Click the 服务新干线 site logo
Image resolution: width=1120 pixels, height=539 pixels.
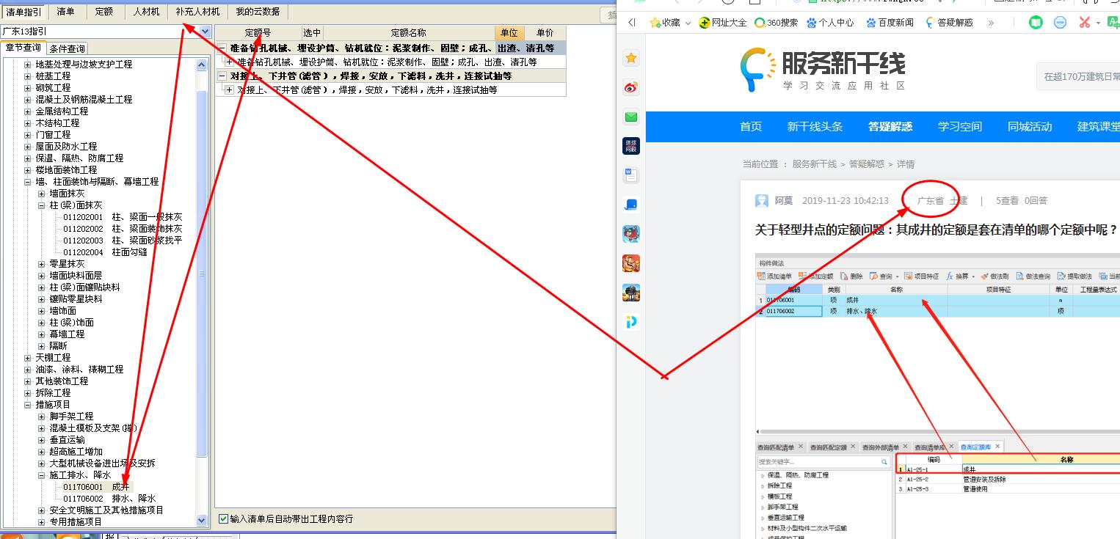tap(822, 68)
